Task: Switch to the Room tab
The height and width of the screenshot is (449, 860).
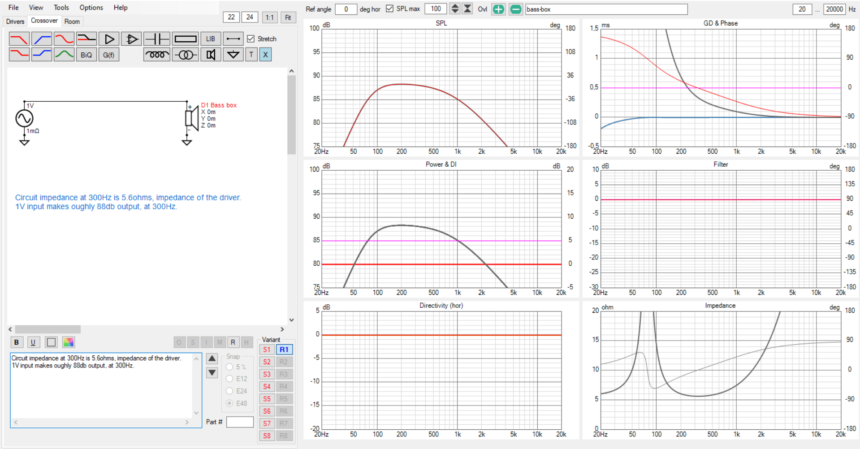Action: pos(72,22)
